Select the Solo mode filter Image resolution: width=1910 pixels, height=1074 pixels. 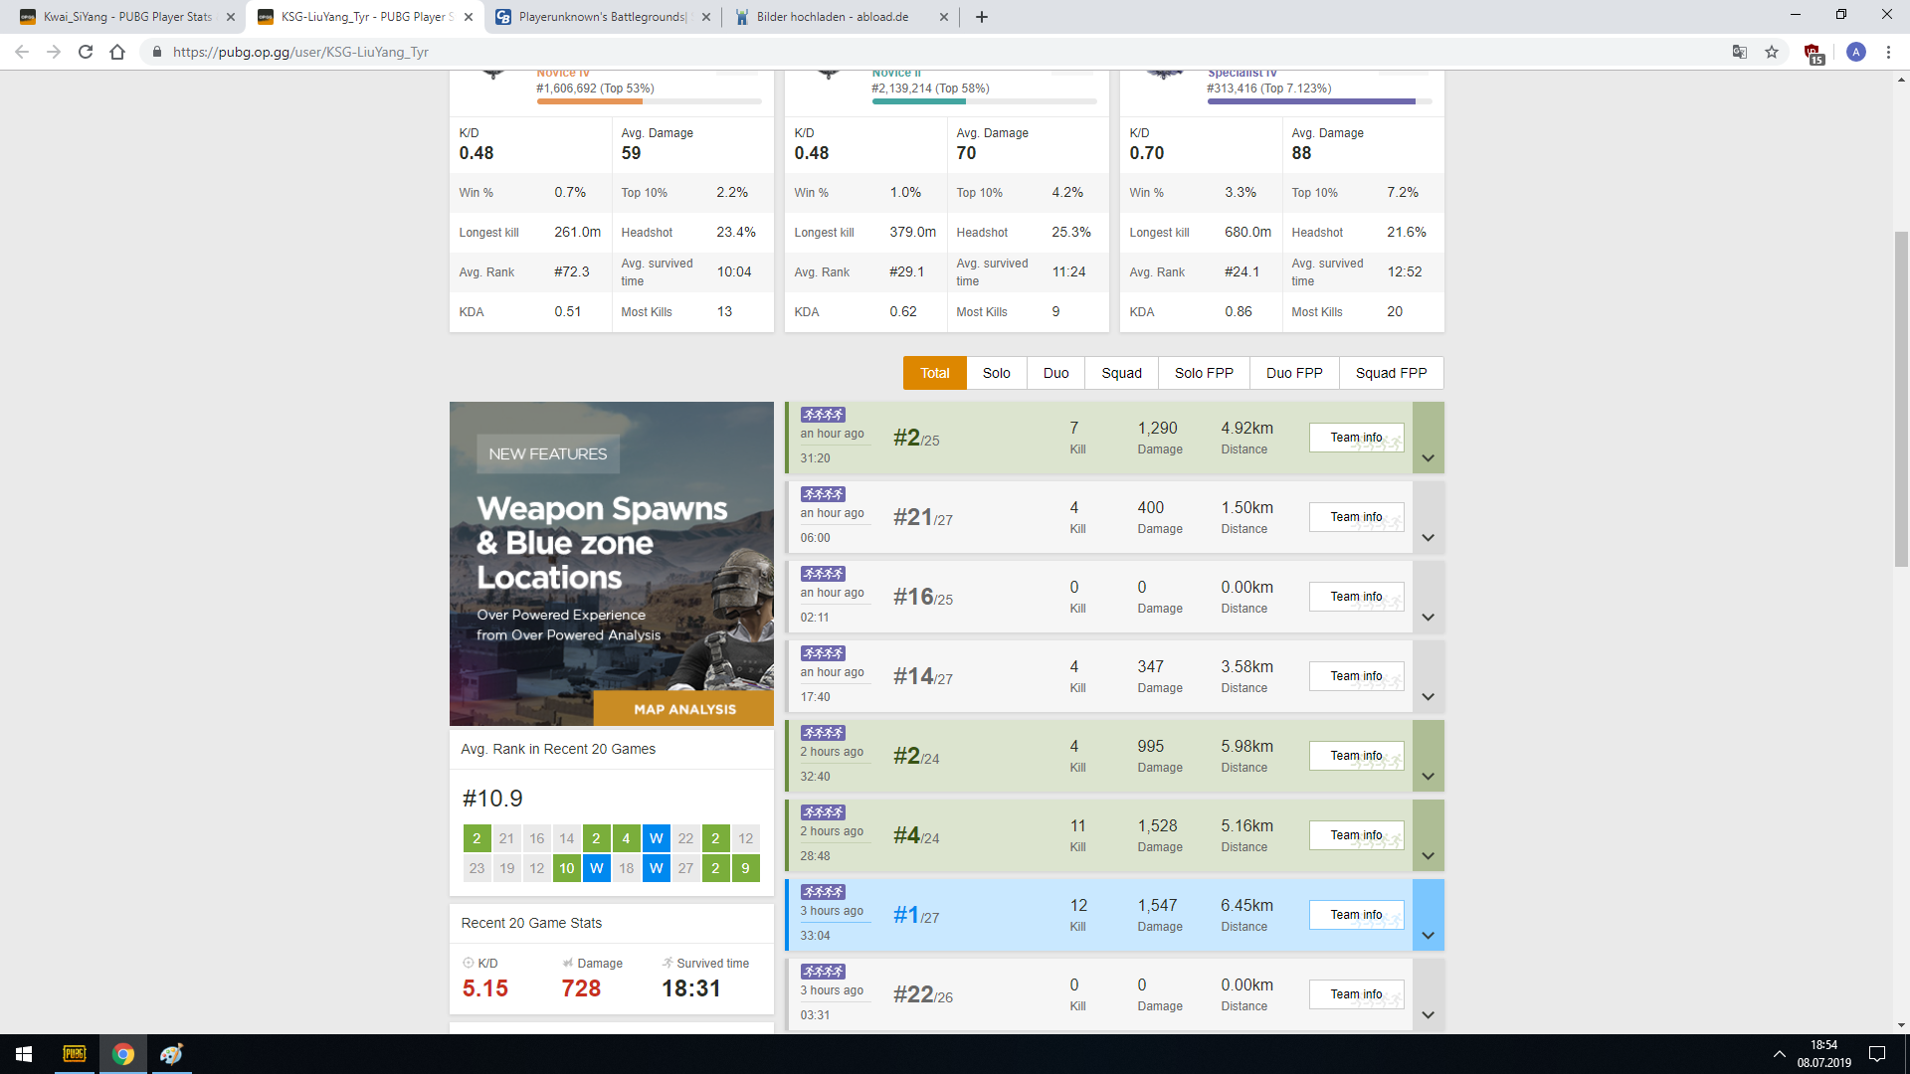click(x=996, y=373)
